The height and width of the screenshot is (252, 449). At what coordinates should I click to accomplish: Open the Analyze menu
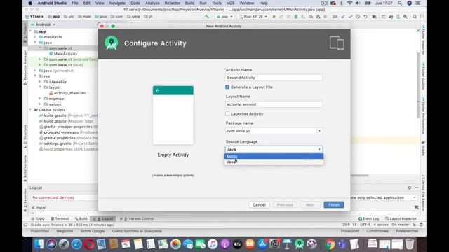click(x=152, y=3)
